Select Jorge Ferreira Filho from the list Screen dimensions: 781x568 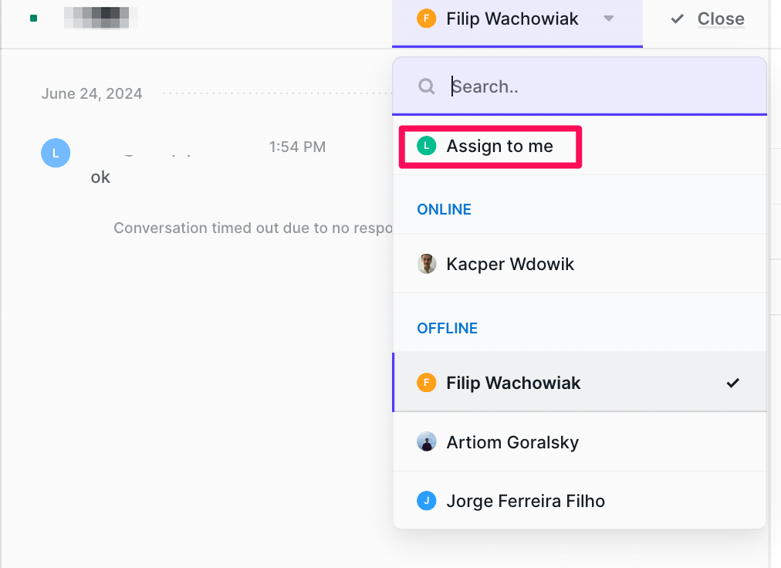[x=580, y=501]
